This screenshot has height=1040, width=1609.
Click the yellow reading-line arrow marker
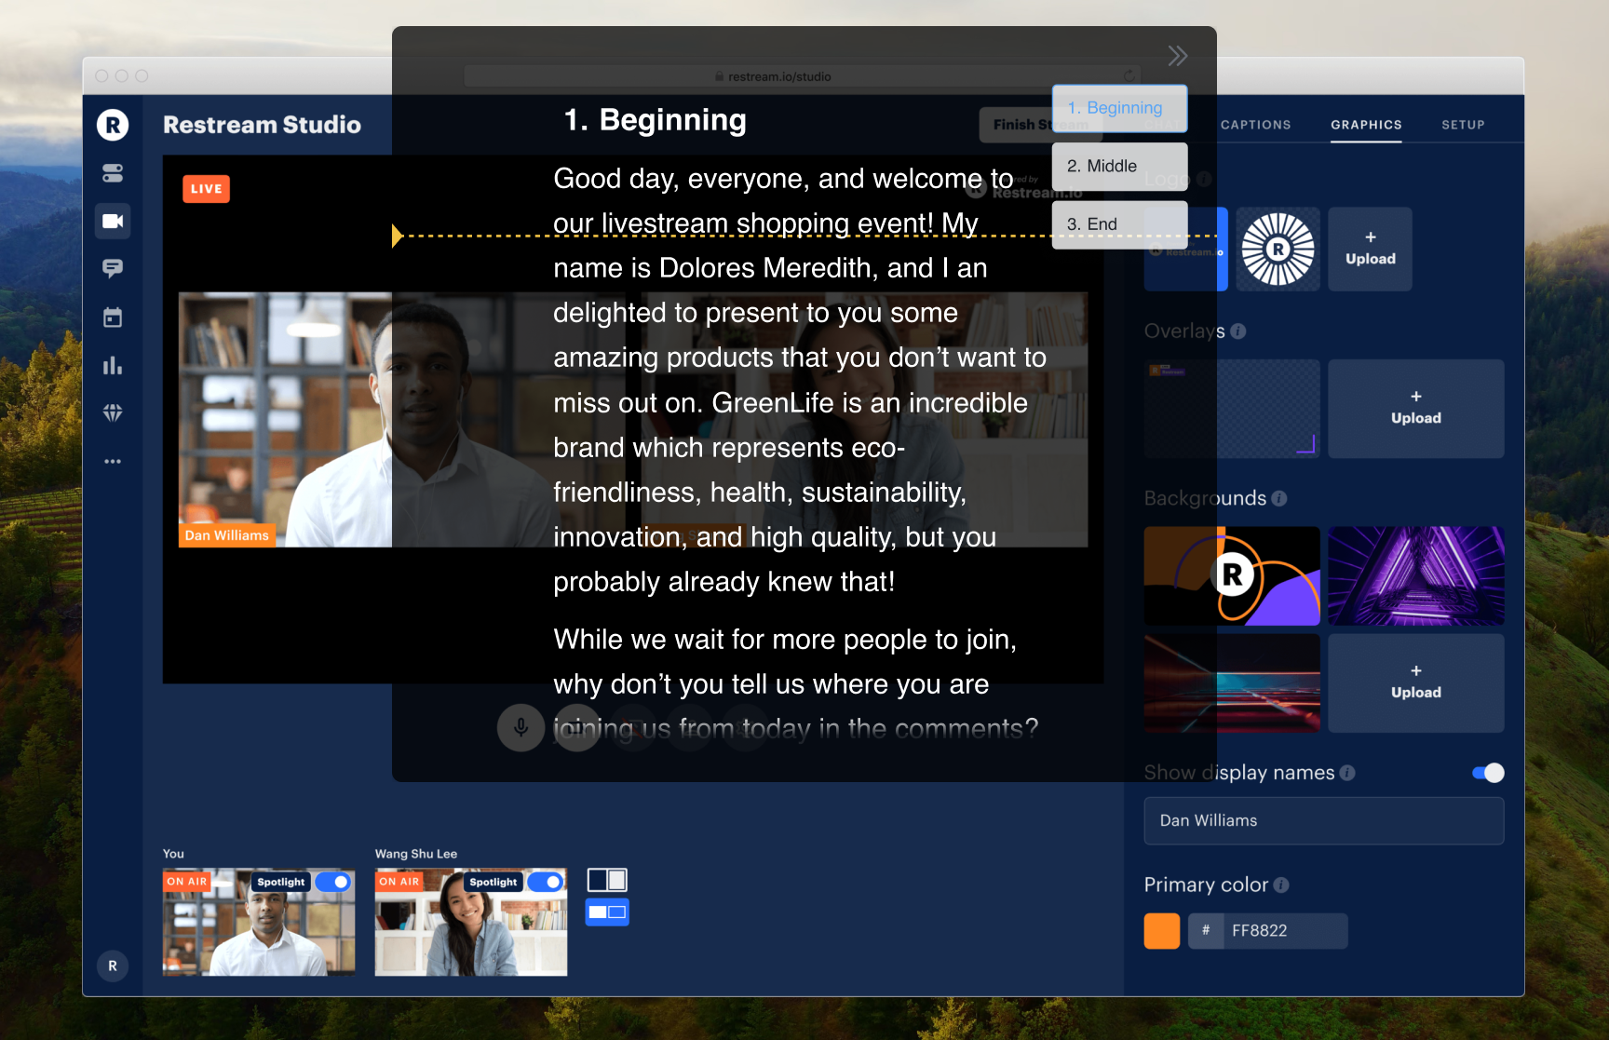pos(398,236)
